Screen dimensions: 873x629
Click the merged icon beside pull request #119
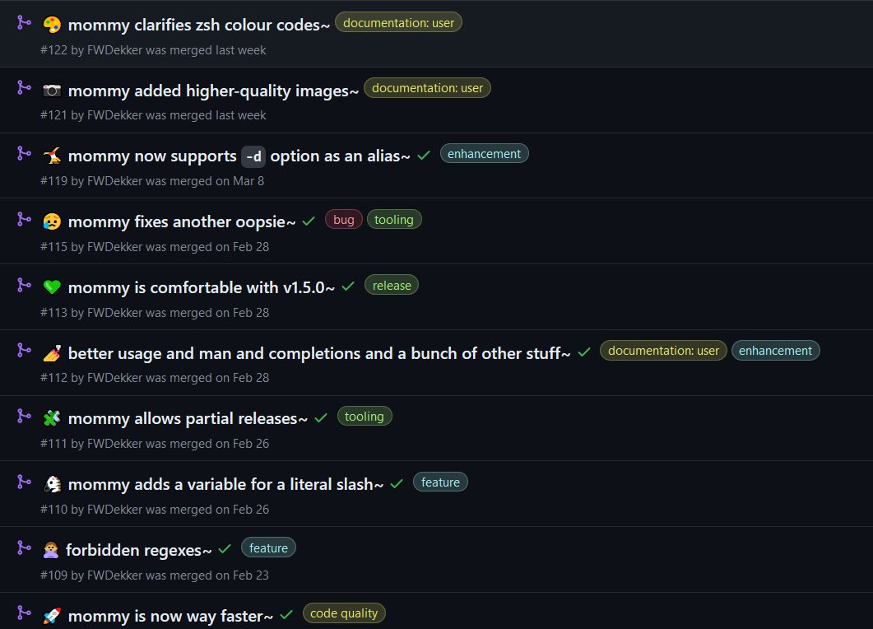(24, 153)
